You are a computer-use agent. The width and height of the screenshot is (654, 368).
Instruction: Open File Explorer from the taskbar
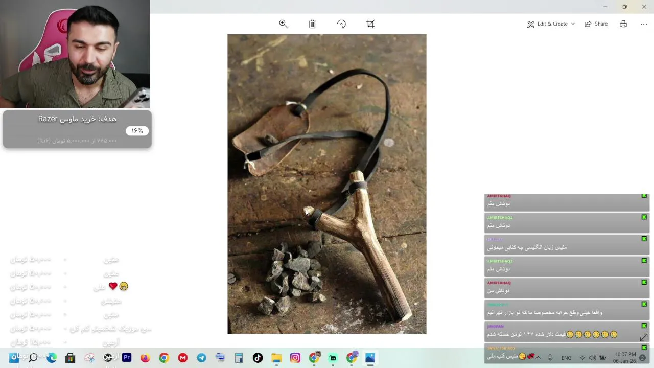click(276, 358)
